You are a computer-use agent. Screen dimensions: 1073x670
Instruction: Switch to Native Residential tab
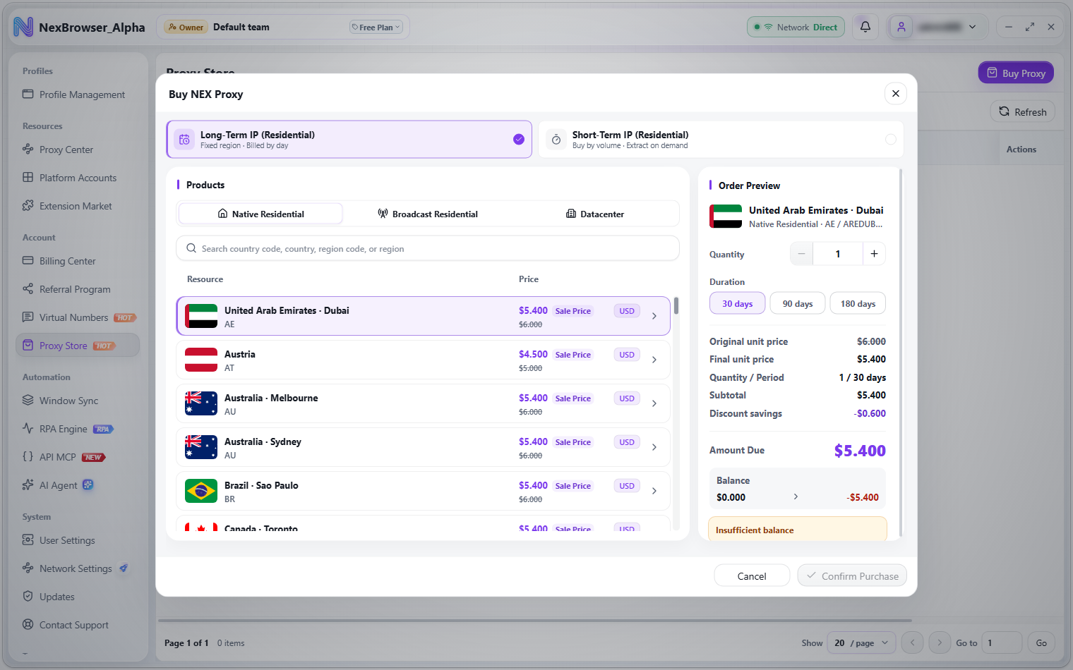(x=260, y=214)
